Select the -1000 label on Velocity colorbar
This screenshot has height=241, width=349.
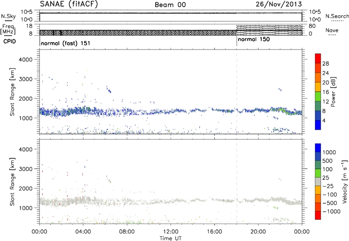(332, 211)
